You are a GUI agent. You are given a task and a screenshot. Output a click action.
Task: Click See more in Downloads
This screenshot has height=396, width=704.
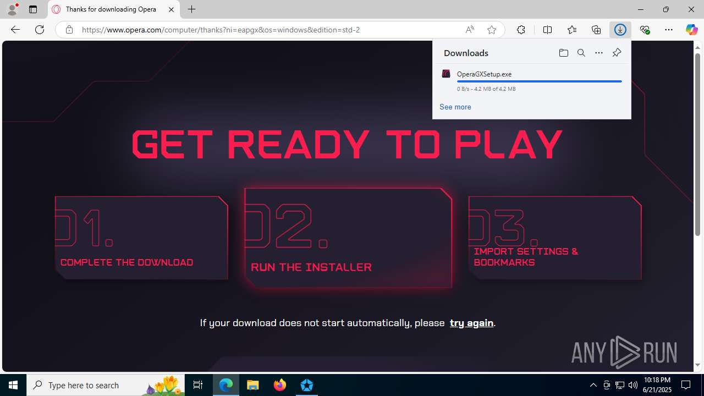455,107
